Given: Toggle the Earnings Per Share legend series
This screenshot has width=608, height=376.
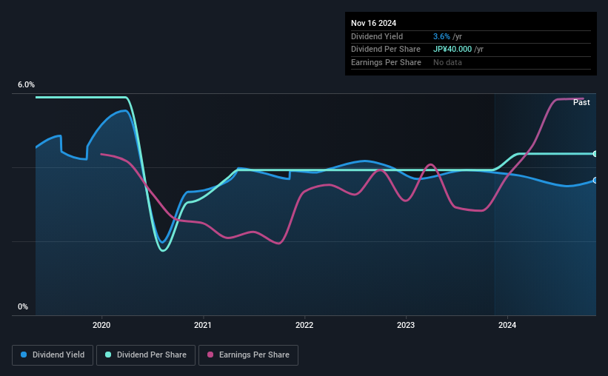Looking at the screenshot, I should (x=249, y=355).
